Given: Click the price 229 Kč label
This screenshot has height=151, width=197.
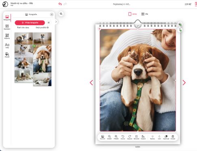Looking at the screenshot, I should pos(188,4).
